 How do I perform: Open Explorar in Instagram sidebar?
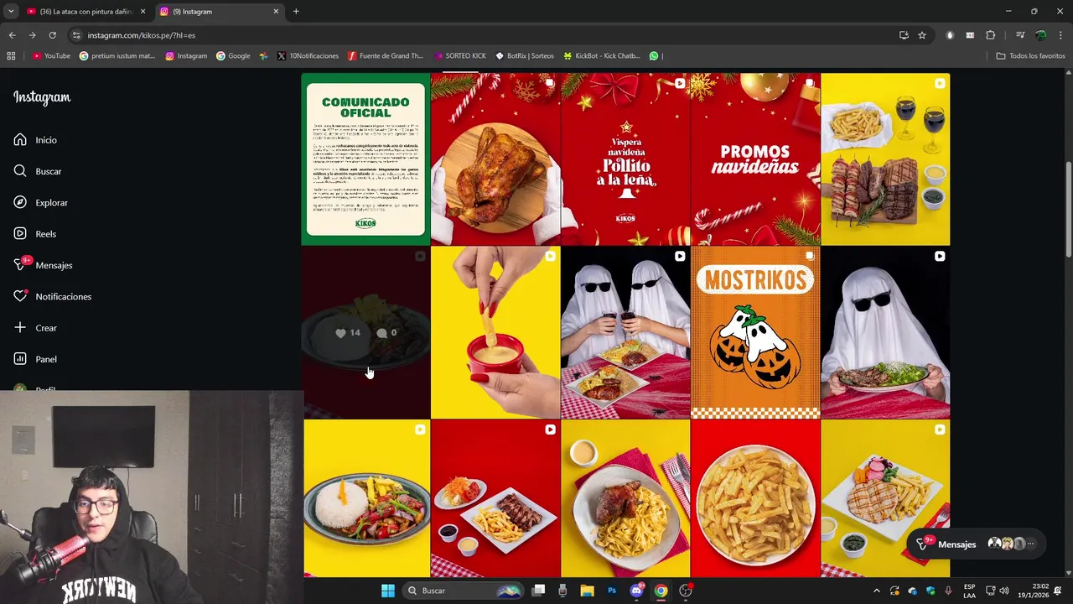point(40,202)
